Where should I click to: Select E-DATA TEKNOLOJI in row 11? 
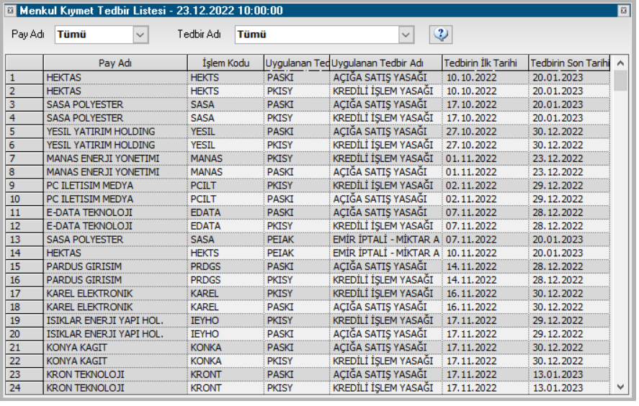(x=89, y=212)
